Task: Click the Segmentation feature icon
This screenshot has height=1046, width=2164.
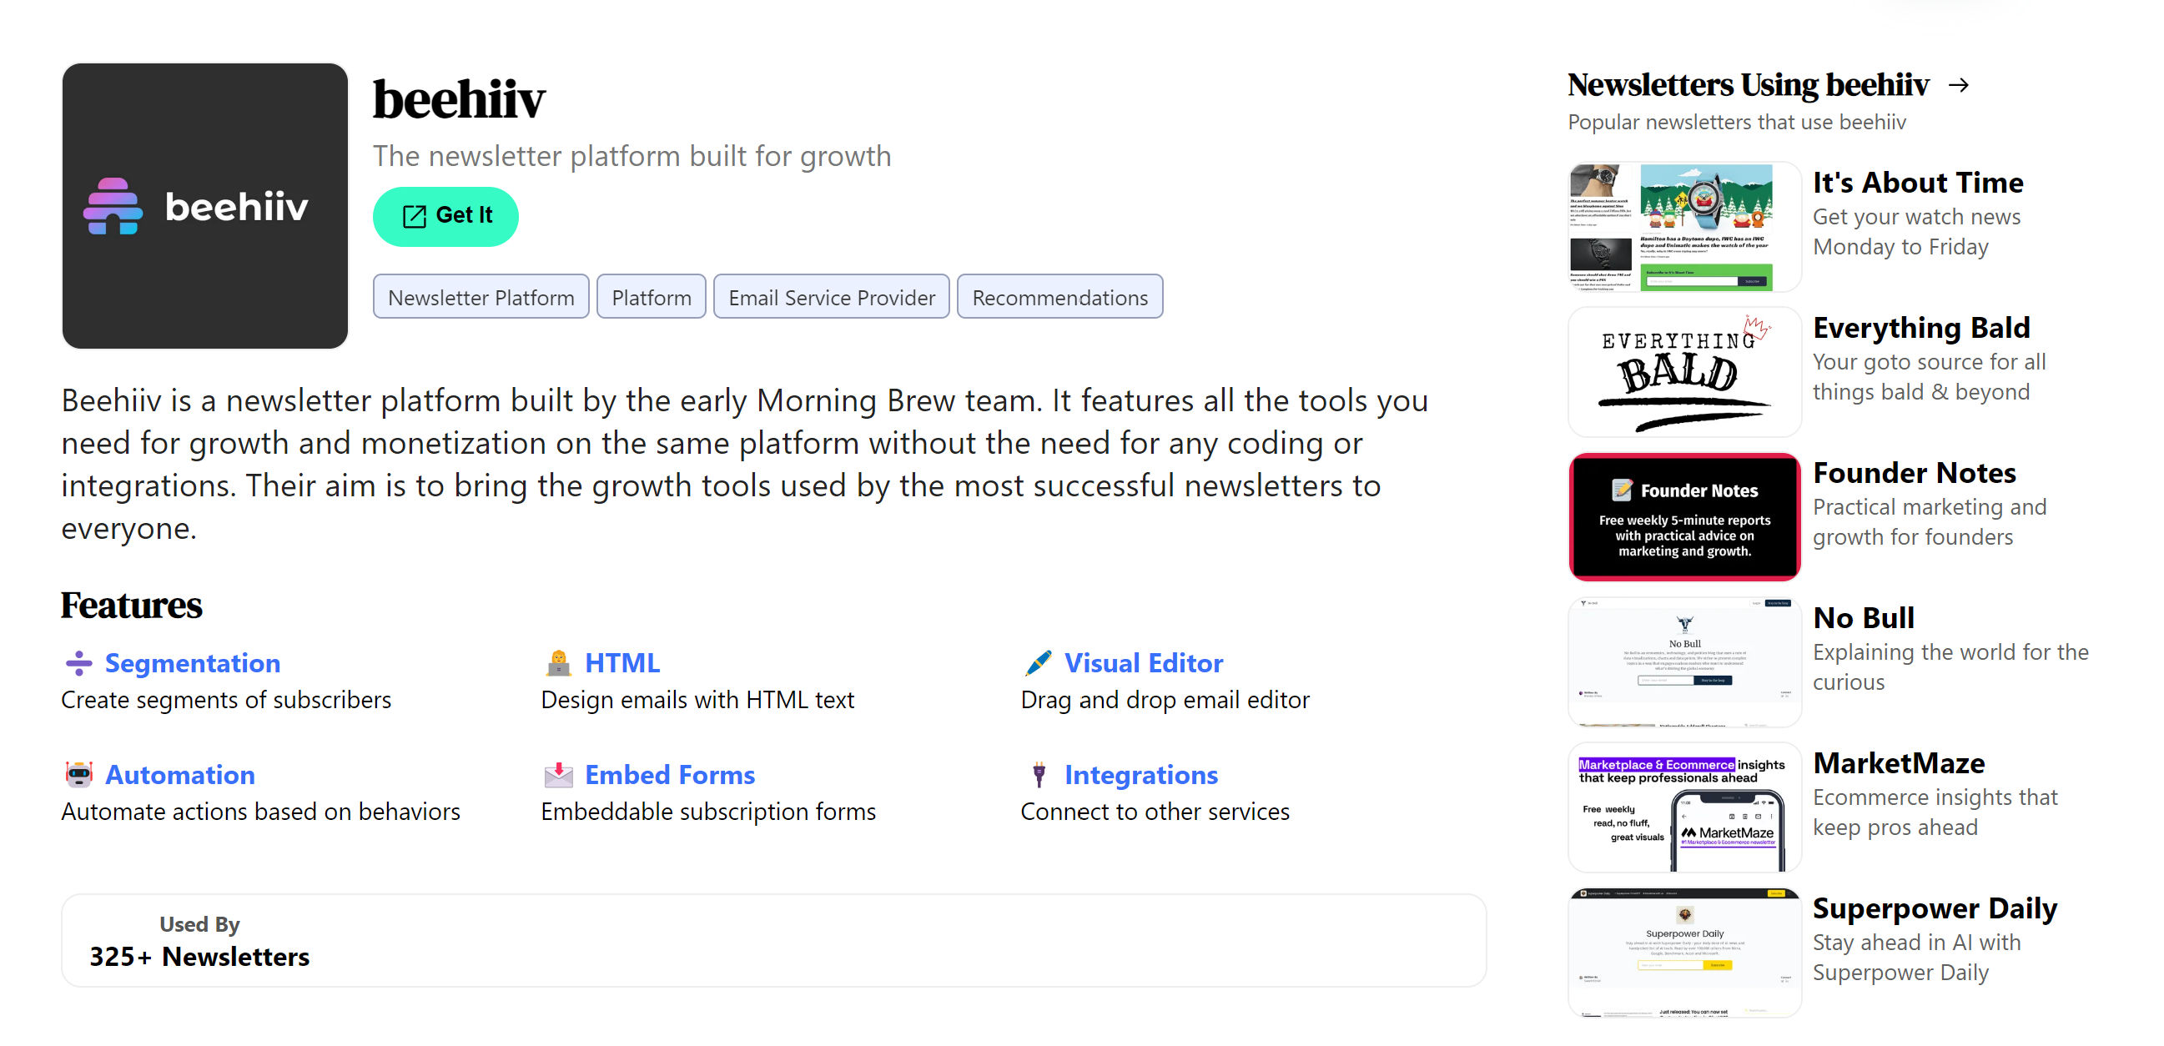Action: coord(79,663)
